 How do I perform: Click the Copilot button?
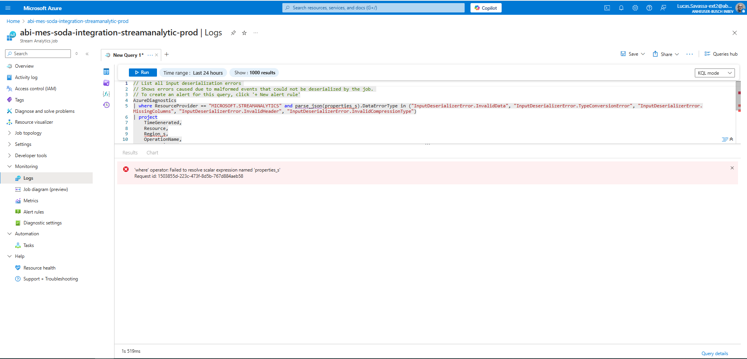tap(486, 8)
